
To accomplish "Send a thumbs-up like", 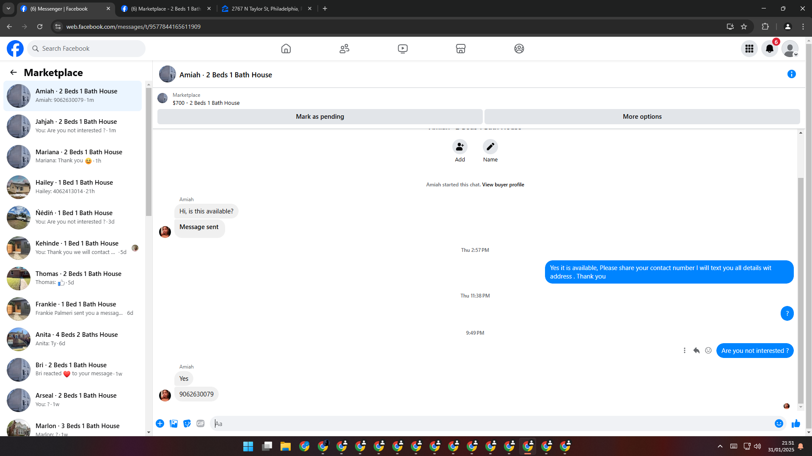I will pyautogui.click(x=796, y=424).
